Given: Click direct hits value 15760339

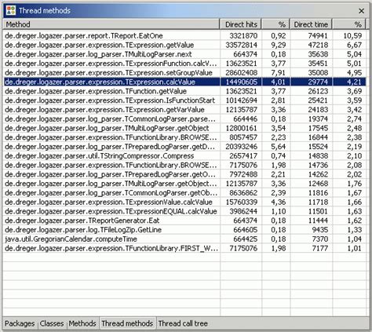Looking at the screenshot, I should coord(242,202).
